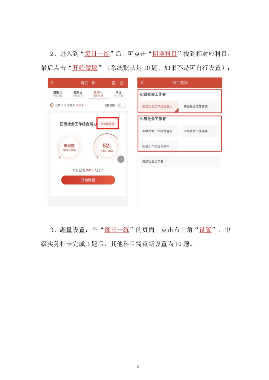
Task: Tap the 开始做题 button
Action: [x=88, y=180]
